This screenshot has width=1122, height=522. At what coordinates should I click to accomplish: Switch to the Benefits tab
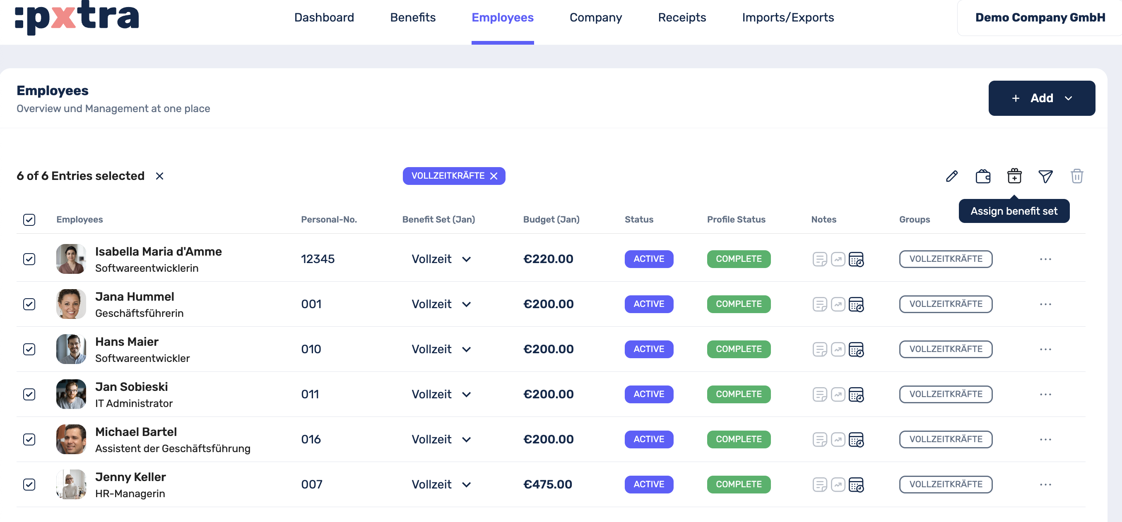click(x=412, y=17)
